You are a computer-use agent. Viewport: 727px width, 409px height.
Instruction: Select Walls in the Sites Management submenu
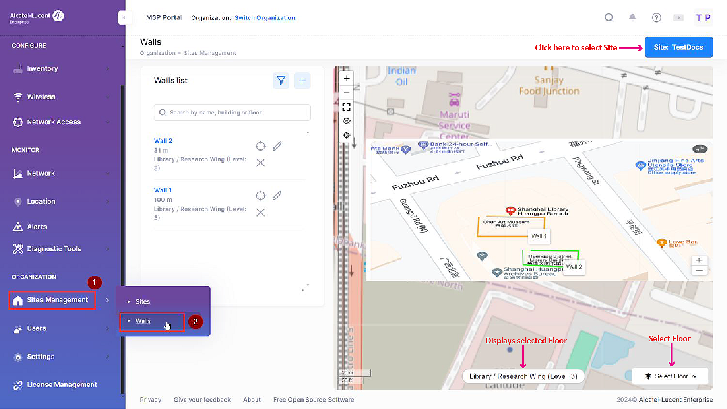tap(143, 321)
